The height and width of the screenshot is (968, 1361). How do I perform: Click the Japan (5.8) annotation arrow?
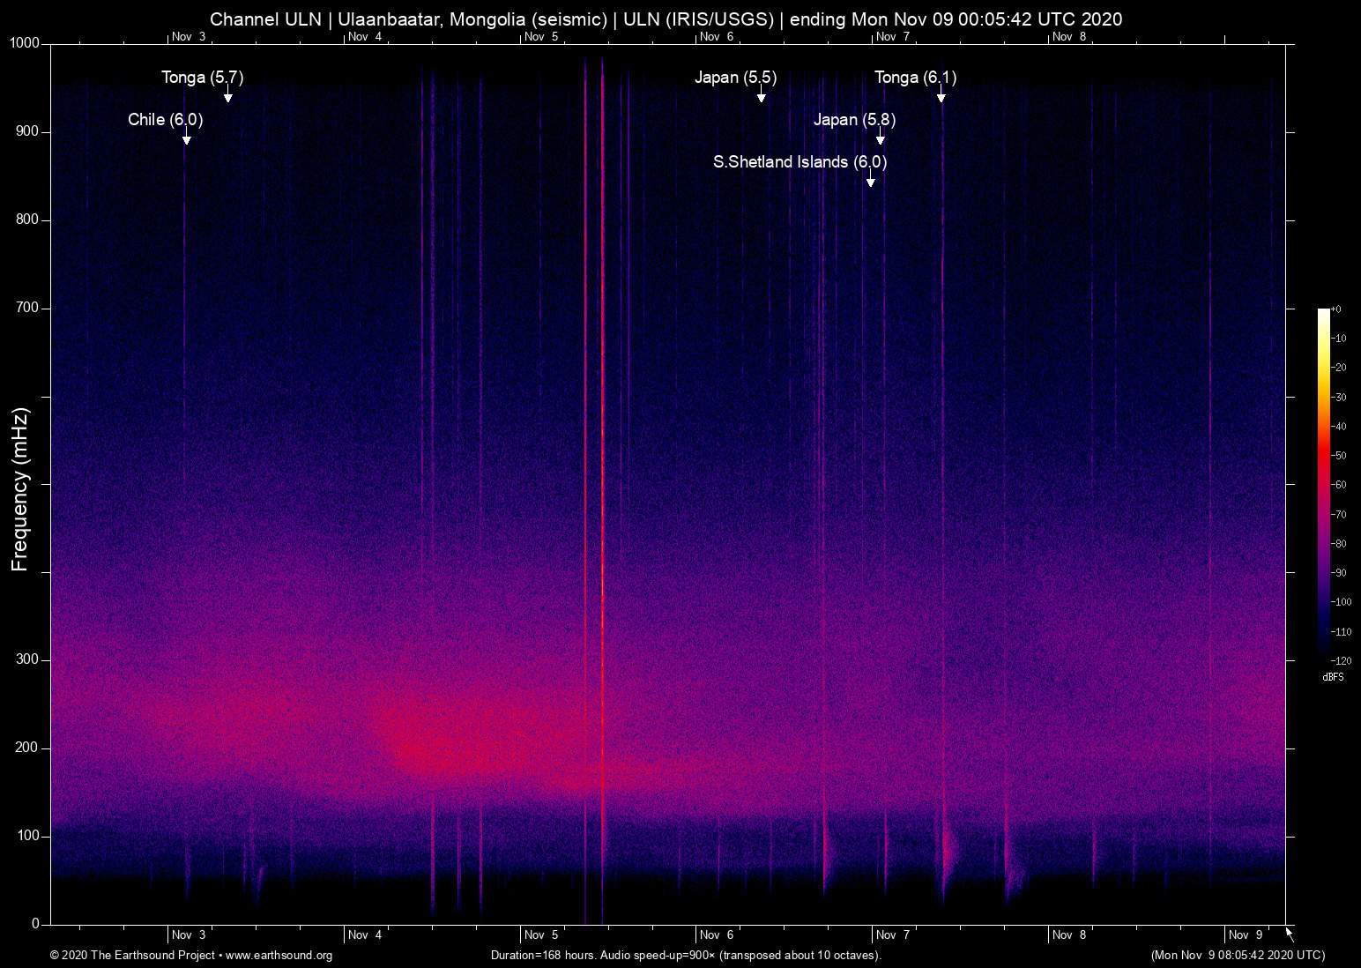tap(880, 139)
